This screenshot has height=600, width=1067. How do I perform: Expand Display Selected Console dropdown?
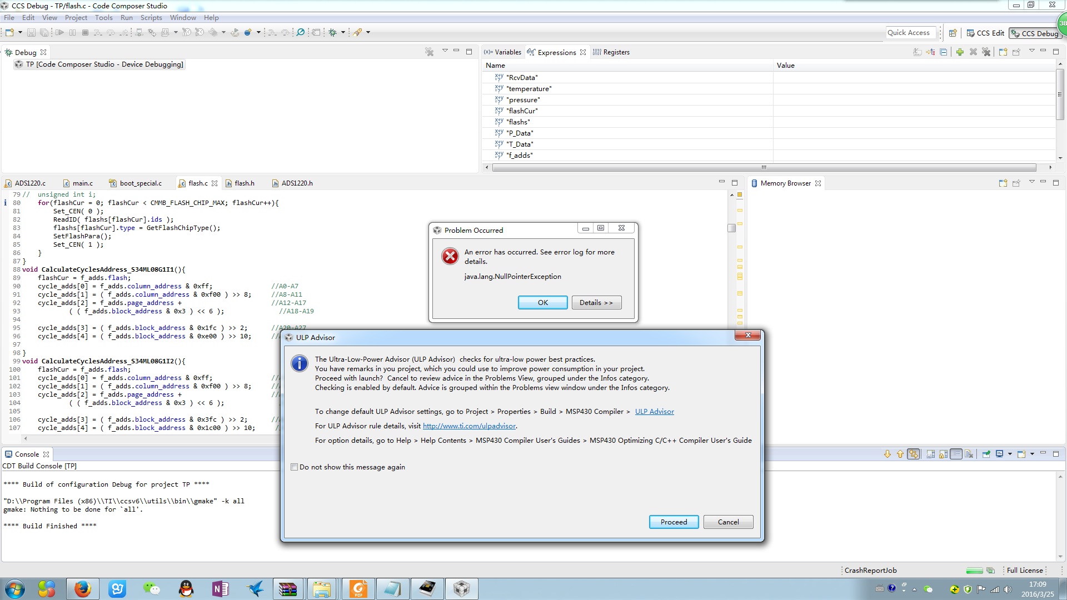pyautogui.click(x=1010, y=454)
